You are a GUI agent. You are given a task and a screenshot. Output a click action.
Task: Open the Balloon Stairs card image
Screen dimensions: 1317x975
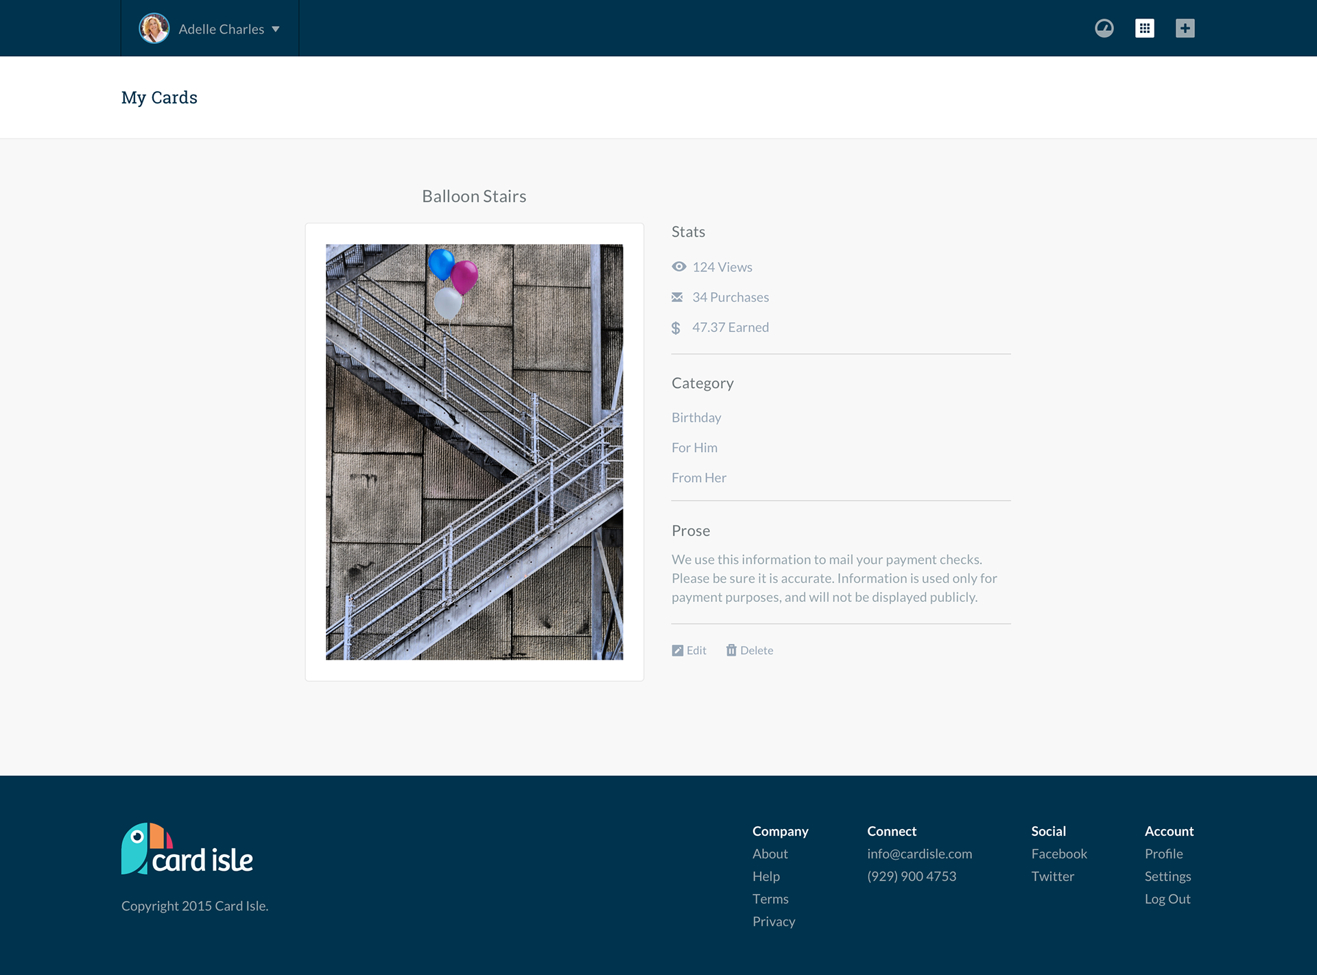click(475, 452)
